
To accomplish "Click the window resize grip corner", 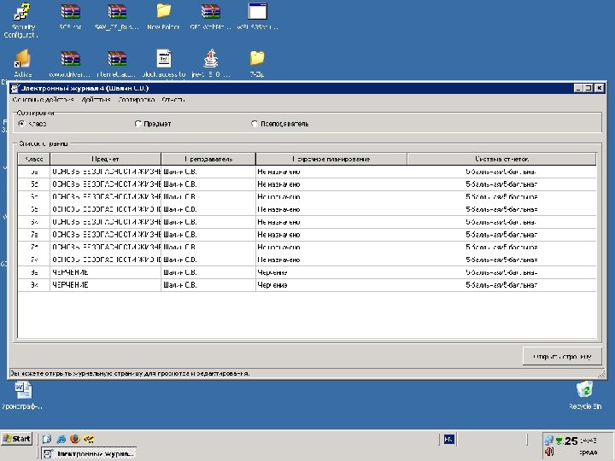I will [600, 375].
